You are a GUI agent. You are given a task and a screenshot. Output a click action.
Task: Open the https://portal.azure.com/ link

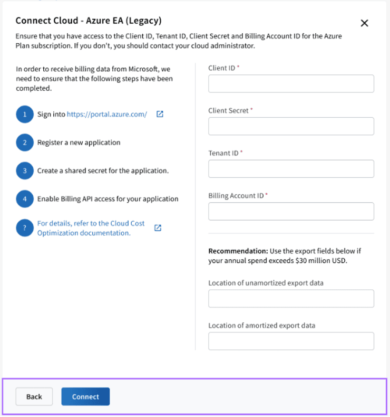pos(107,114)
